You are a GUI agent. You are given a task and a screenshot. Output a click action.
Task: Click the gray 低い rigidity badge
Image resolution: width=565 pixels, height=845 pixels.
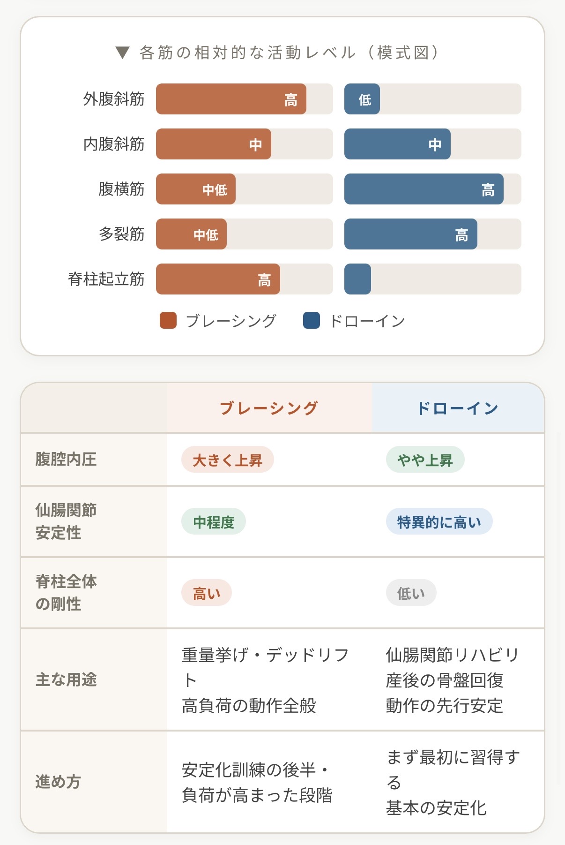(x=411, y=594)
